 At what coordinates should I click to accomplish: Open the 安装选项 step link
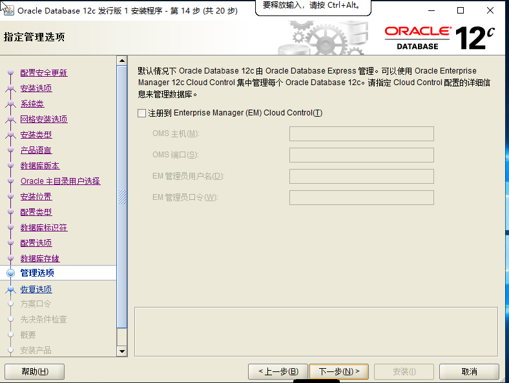point(36,88)
